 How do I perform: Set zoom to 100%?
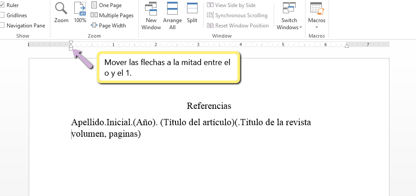click(80, 13)
